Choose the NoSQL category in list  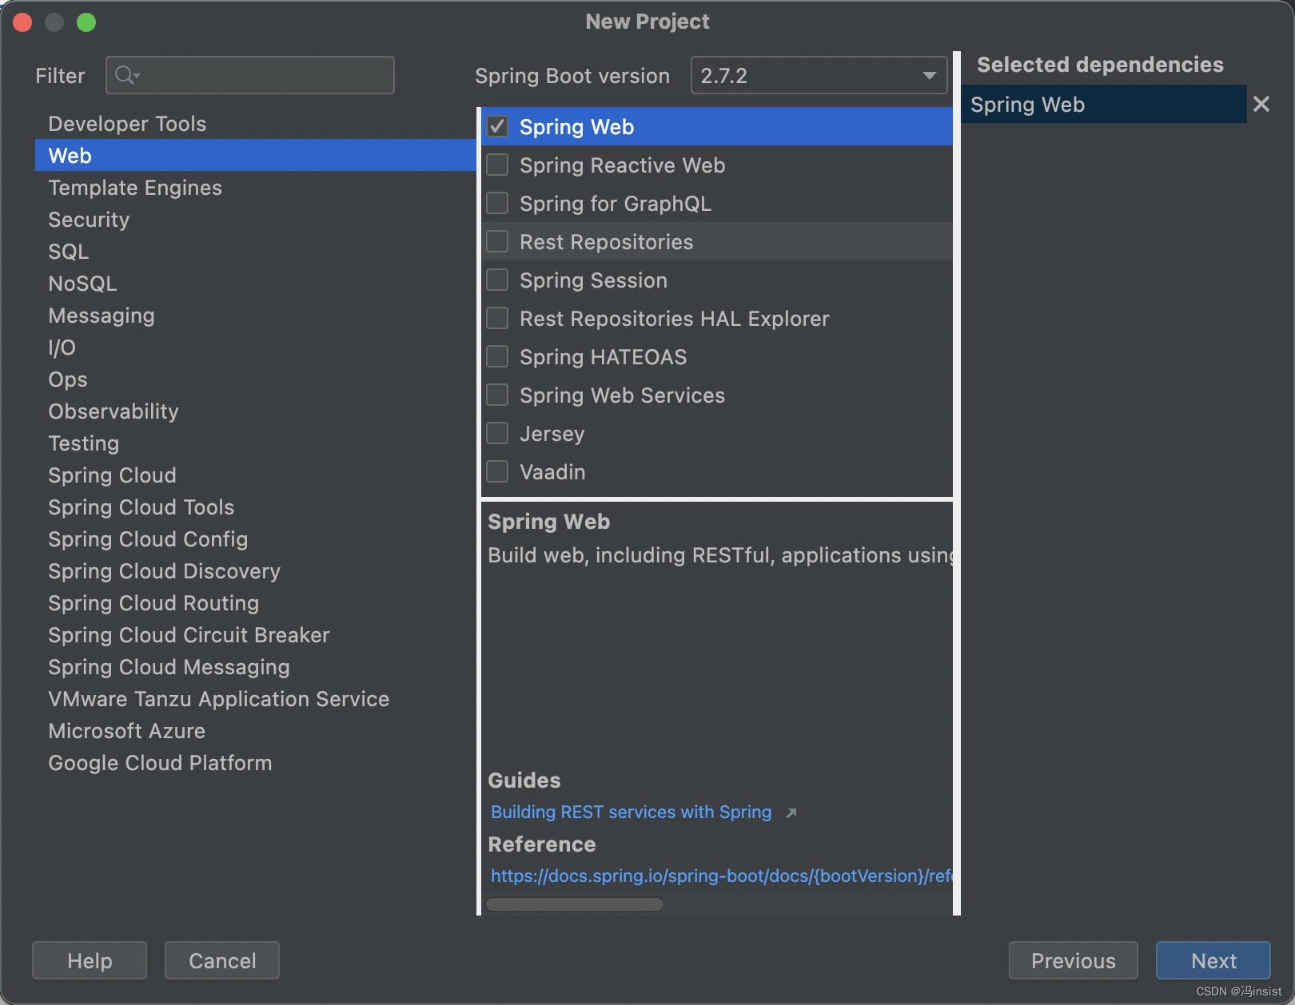[82, 284]
